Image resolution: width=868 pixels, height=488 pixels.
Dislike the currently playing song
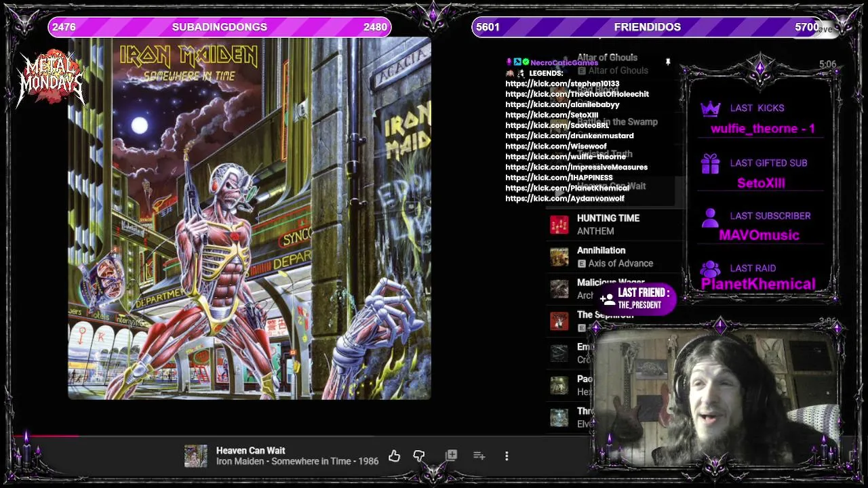(x=419, y=456)
